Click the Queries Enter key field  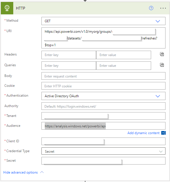pos(69,66)
